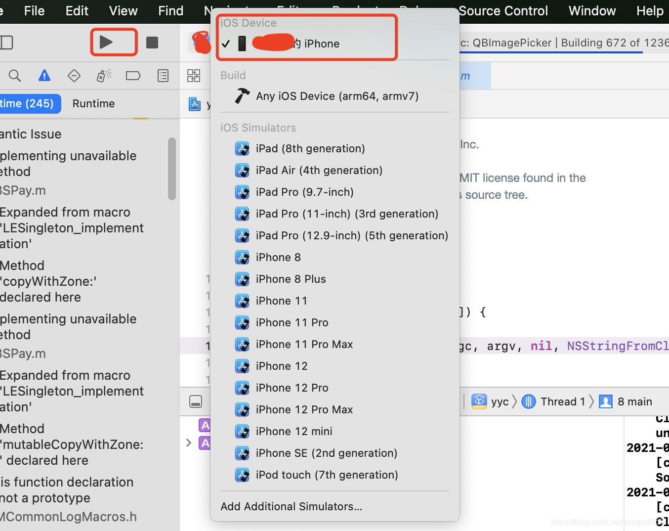The width and height of the screenshot is (669, 531).
Task: Open the Source Control menu
Action: tap(503, 11)
